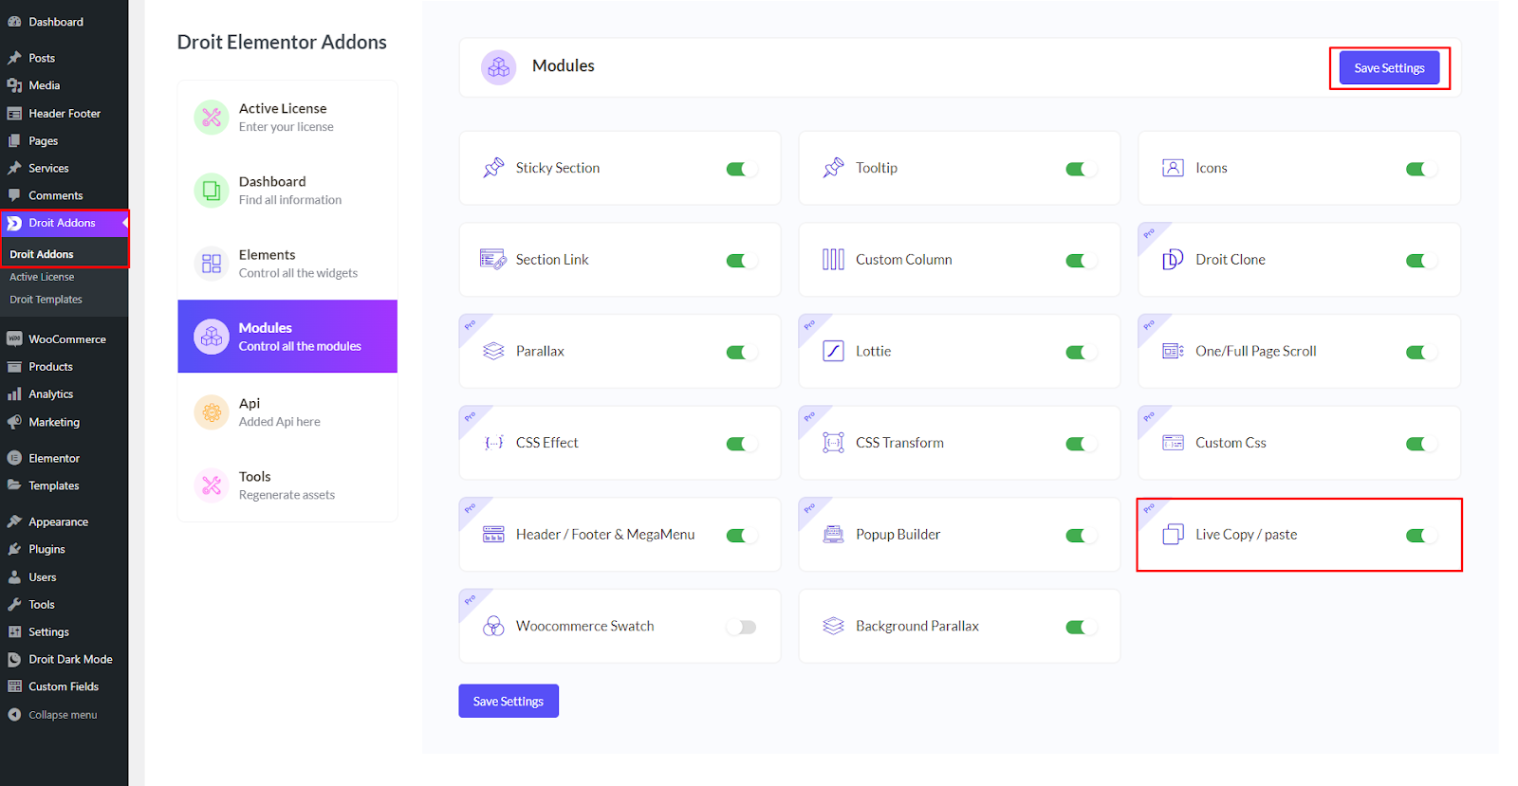
Task: Click the Woocommerce Swatch module icon
Action: 493,626
